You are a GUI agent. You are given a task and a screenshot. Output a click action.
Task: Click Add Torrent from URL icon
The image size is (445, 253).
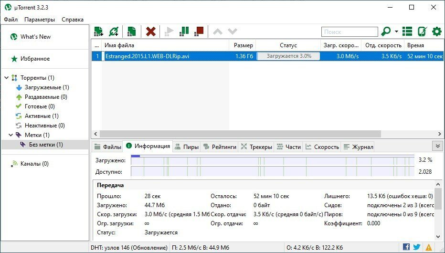pos(114,31)
